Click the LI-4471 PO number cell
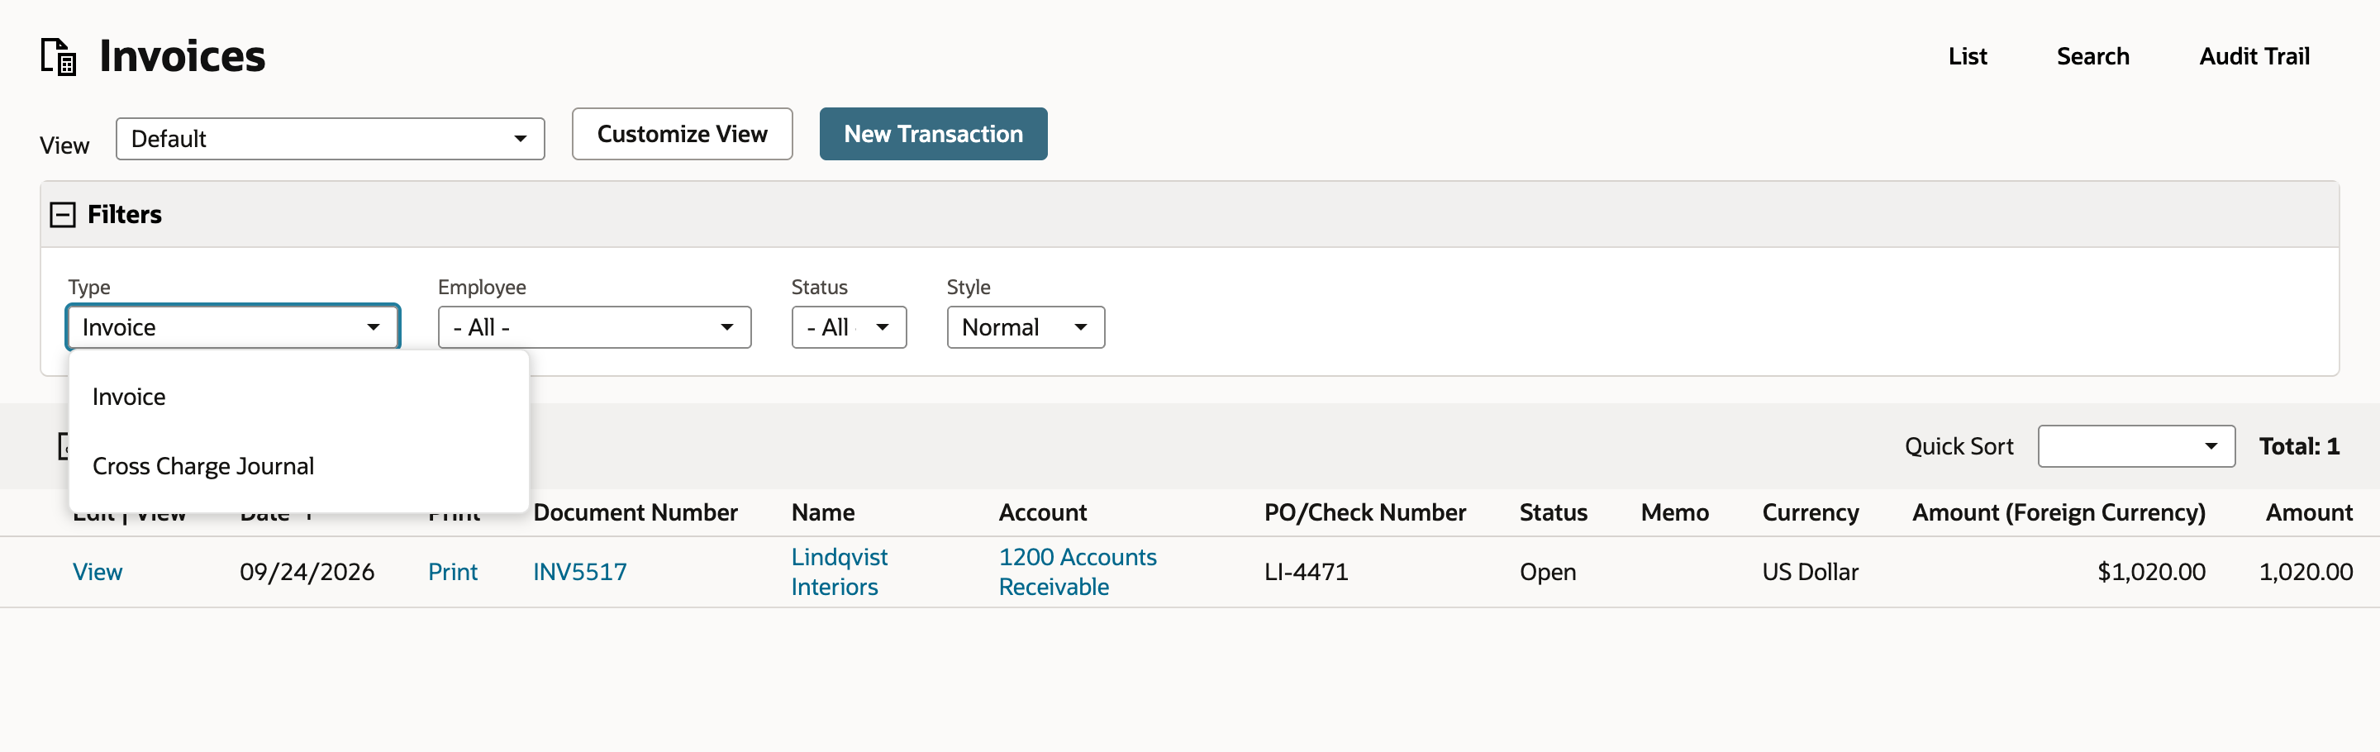2380x752 pixels. click(x=1306, y=572)
